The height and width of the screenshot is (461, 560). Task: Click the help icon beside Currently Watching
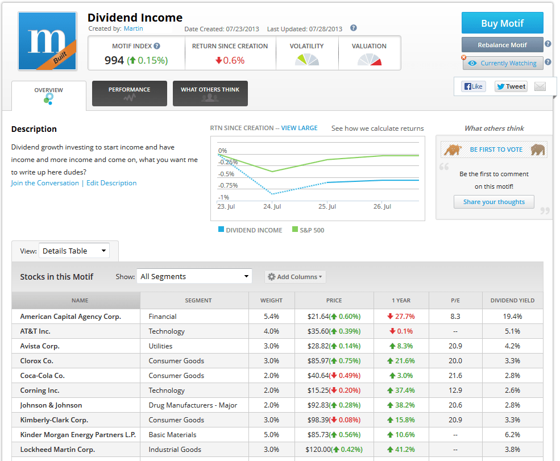click(548, 62)
